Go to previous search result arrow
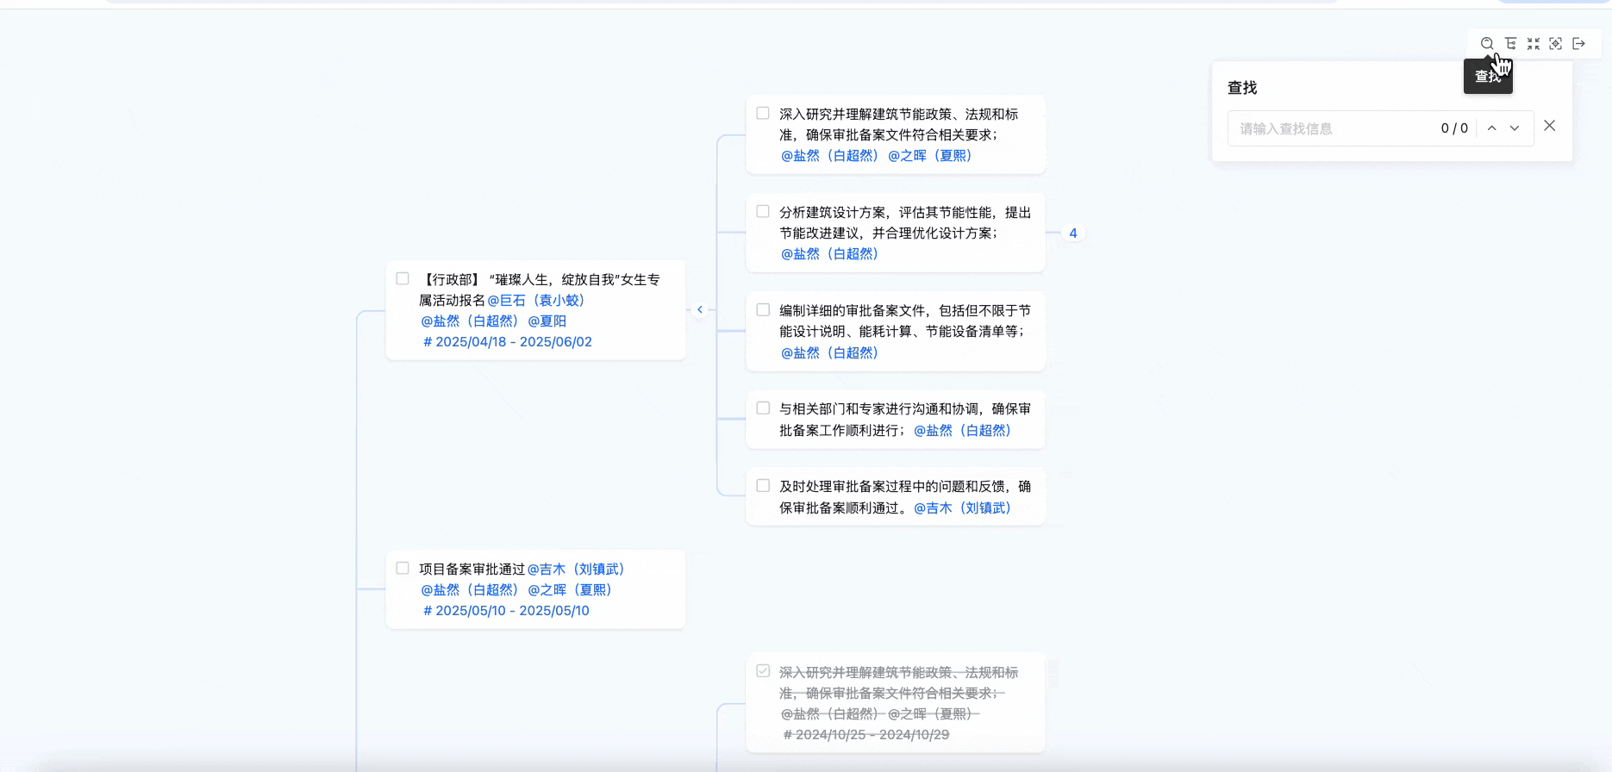Screen dimensions: 1612x772 [x=1492, y=128]
